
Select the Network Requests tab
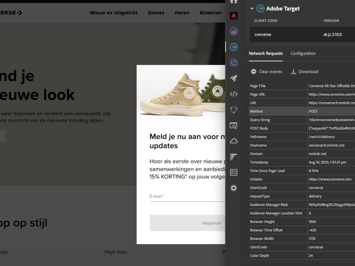coord(266,53)
